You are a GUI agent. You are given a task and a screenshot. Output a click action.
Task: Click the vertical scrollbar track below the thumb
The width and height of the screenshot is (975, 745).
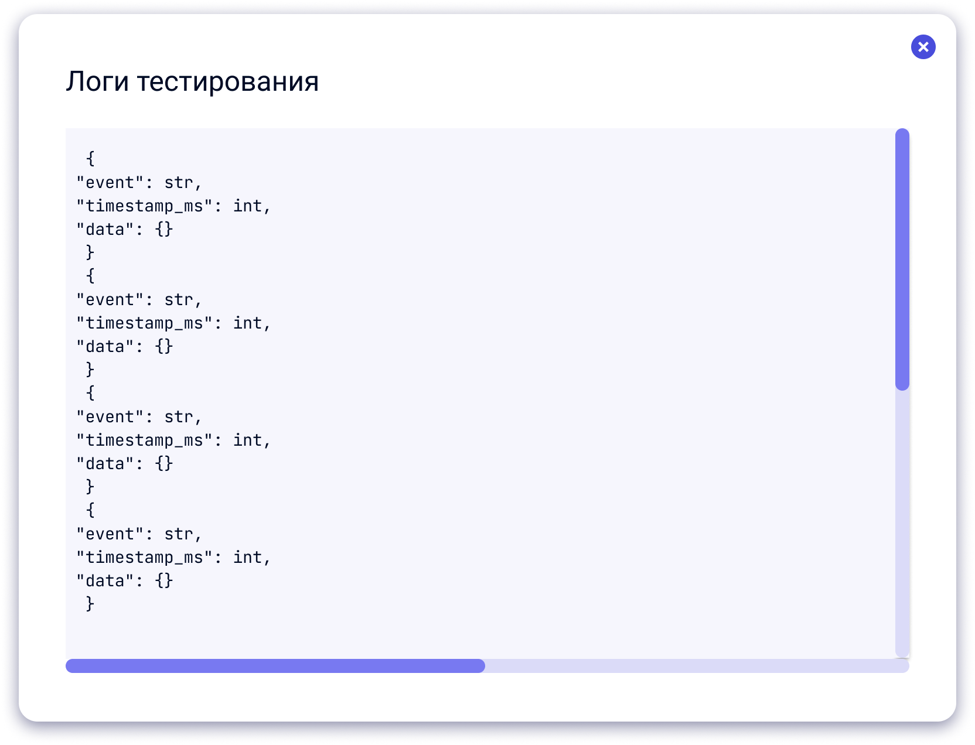coord(902,524)
